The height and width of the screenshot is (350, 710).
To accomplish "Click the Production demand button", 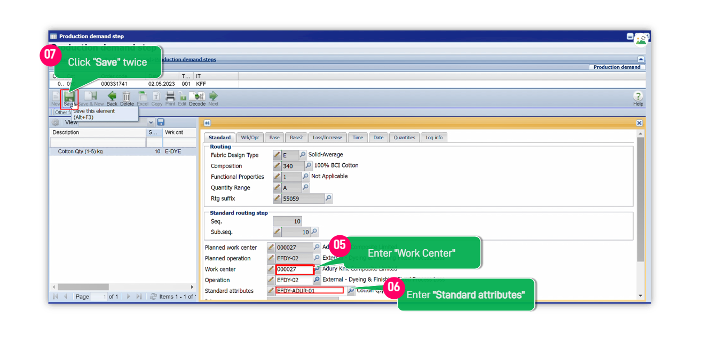I will tap(617, 67).
